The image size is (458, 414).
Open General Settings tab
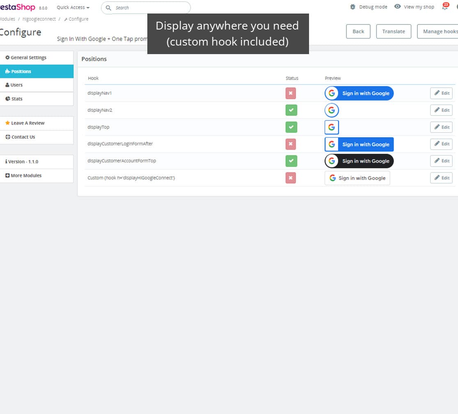tap(37, 57)
